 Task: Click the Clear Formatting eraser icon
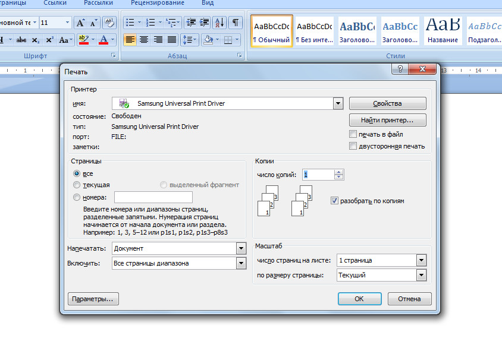109,23
